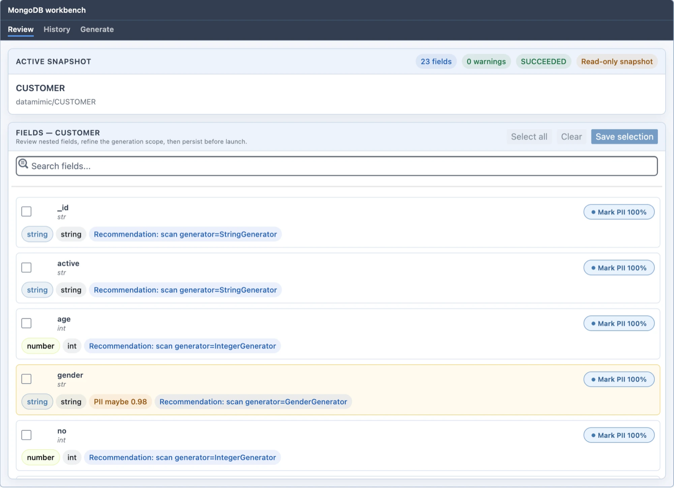
Task: Mark gender field as PII 100%
Action: tap(619, 379)
